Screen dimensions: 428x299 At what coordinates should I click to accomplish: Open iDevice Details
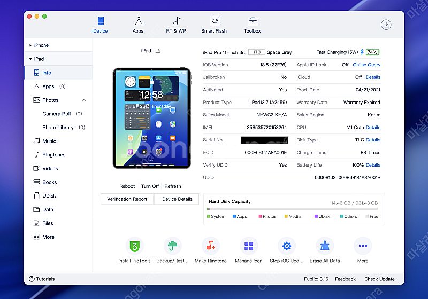[x=177, y=199]
